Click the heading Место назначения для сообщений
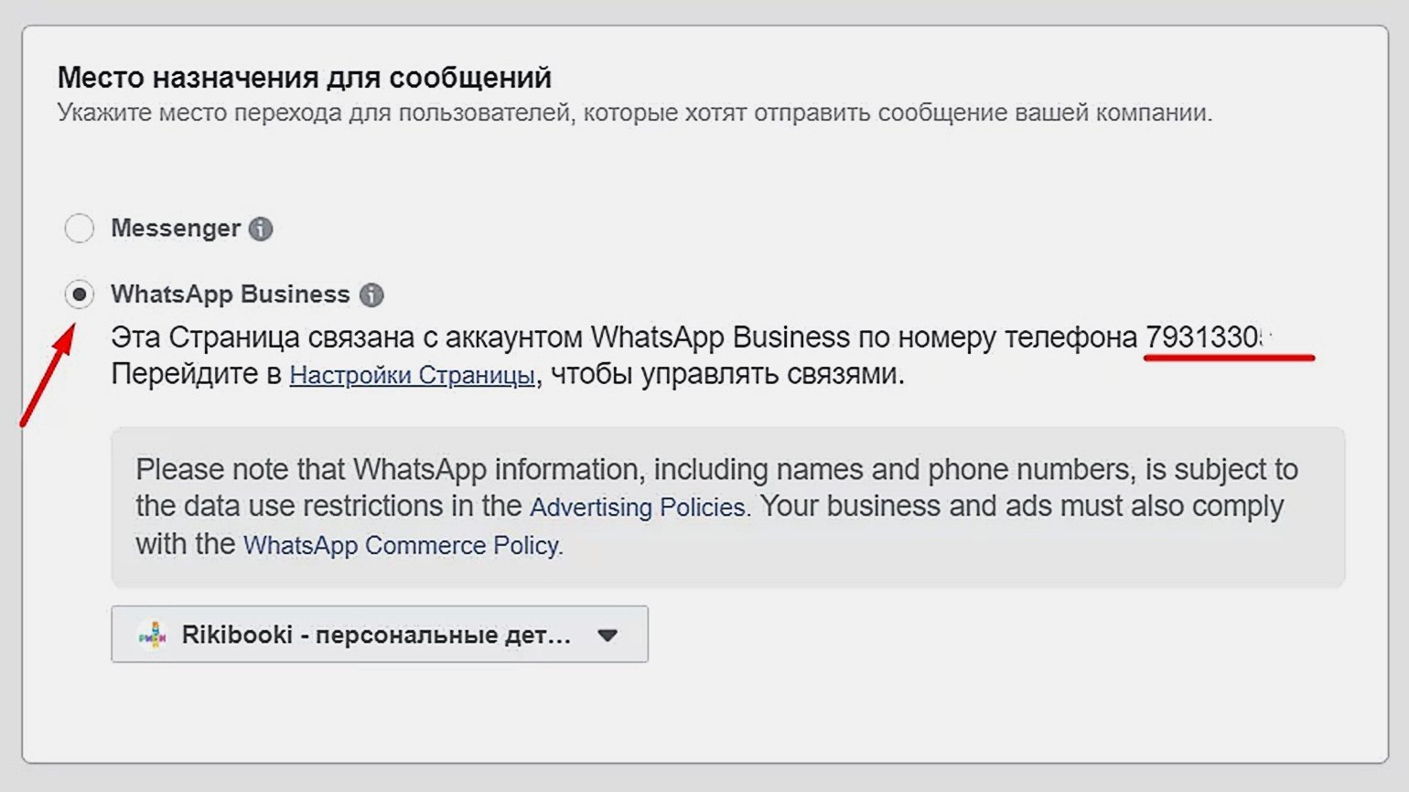1409x792 pixels. (305, 78)
